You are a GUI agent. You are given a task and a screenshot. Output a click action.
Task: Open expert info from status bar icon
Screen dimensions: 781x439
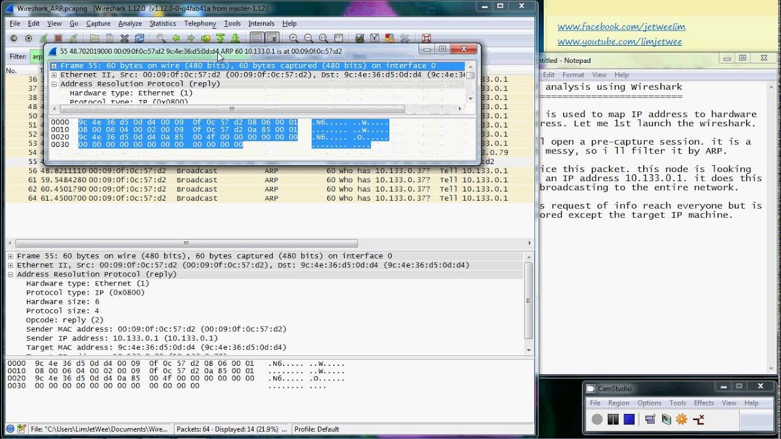(x=10, y=429)
